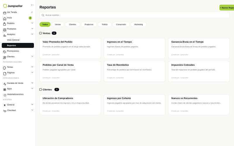Click the Clientes people icon
The width and height of the screenshot is (234, 146).
tap(5, 57)
